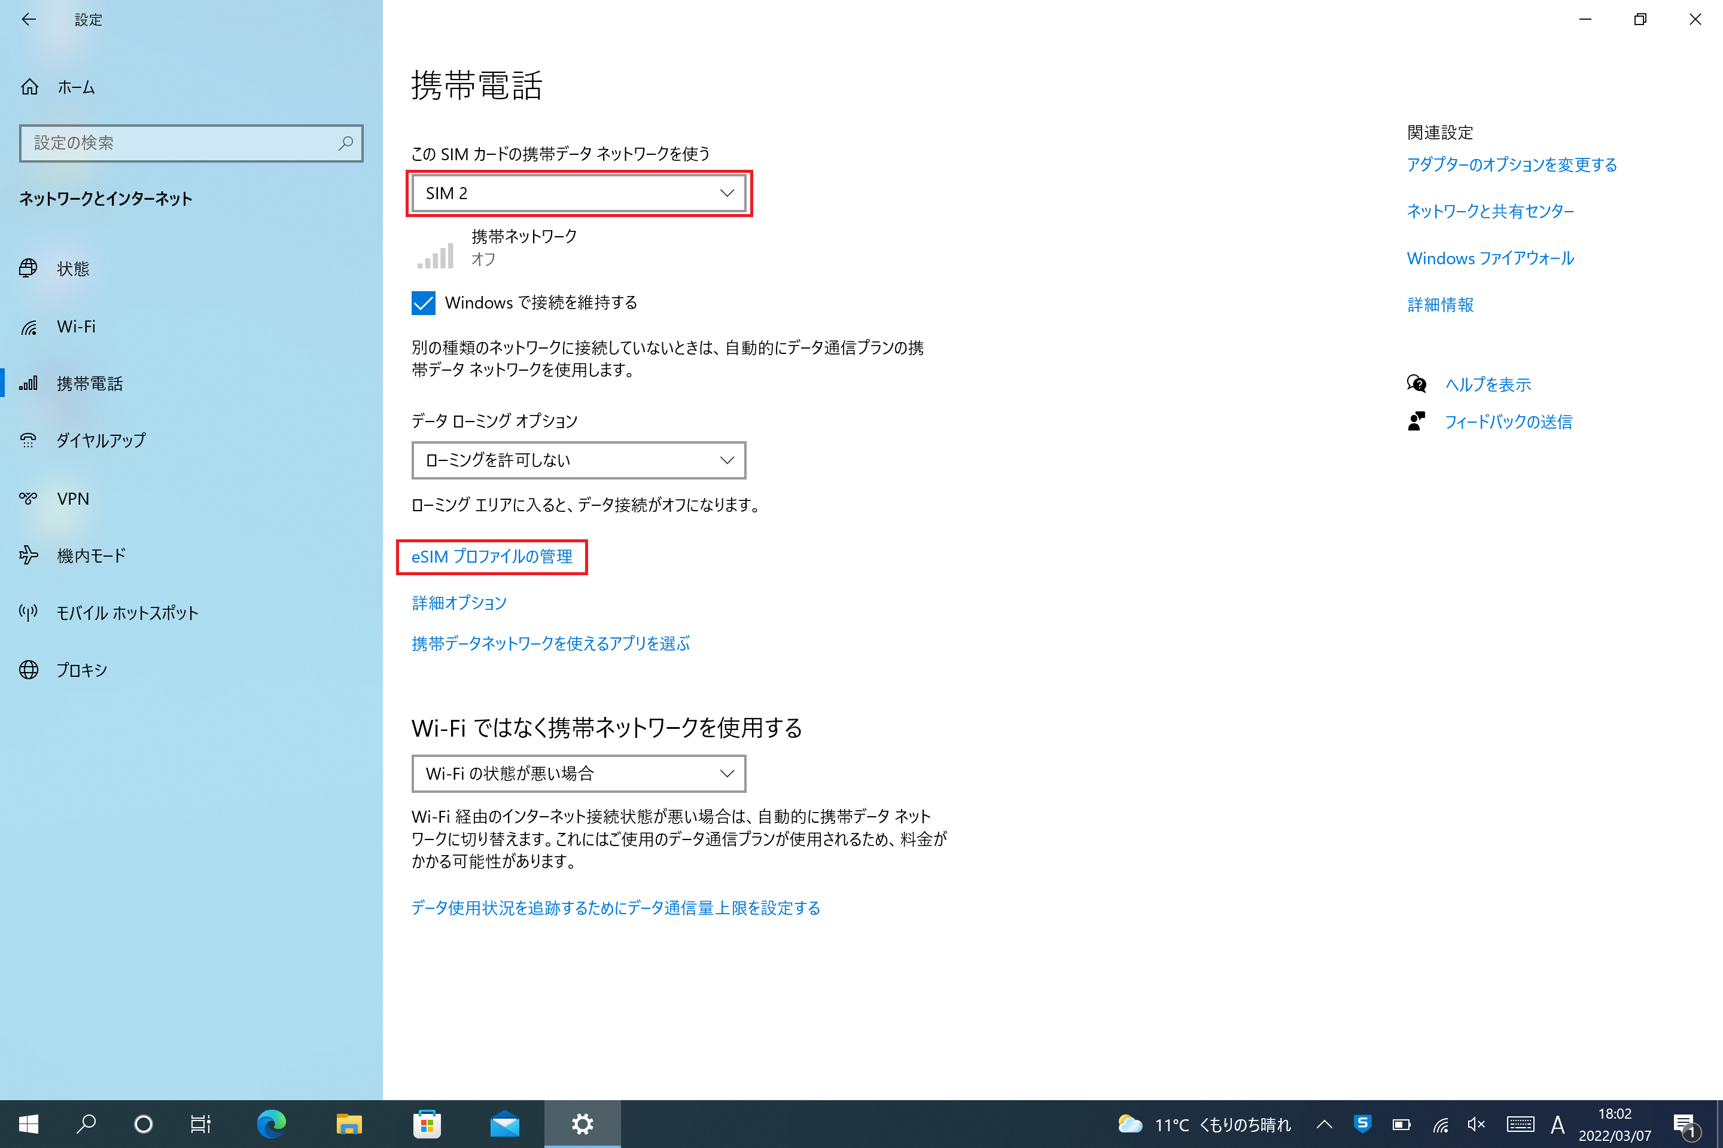Open the 詳細オプション link
The image size is (1723, 1148).
[x=459, y=603]
